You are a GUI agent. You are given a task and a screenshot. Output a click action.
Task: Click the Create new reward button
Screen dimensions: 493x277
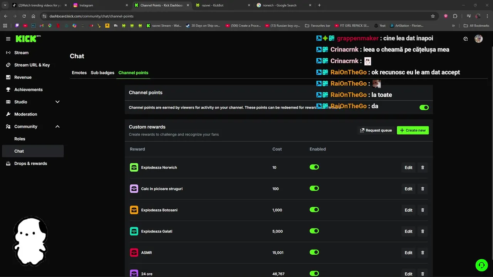coord(413,130)
